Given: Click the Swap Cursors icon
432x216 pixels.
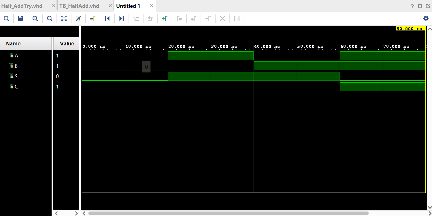Looking at the screenshot, I should click(208, 18).
